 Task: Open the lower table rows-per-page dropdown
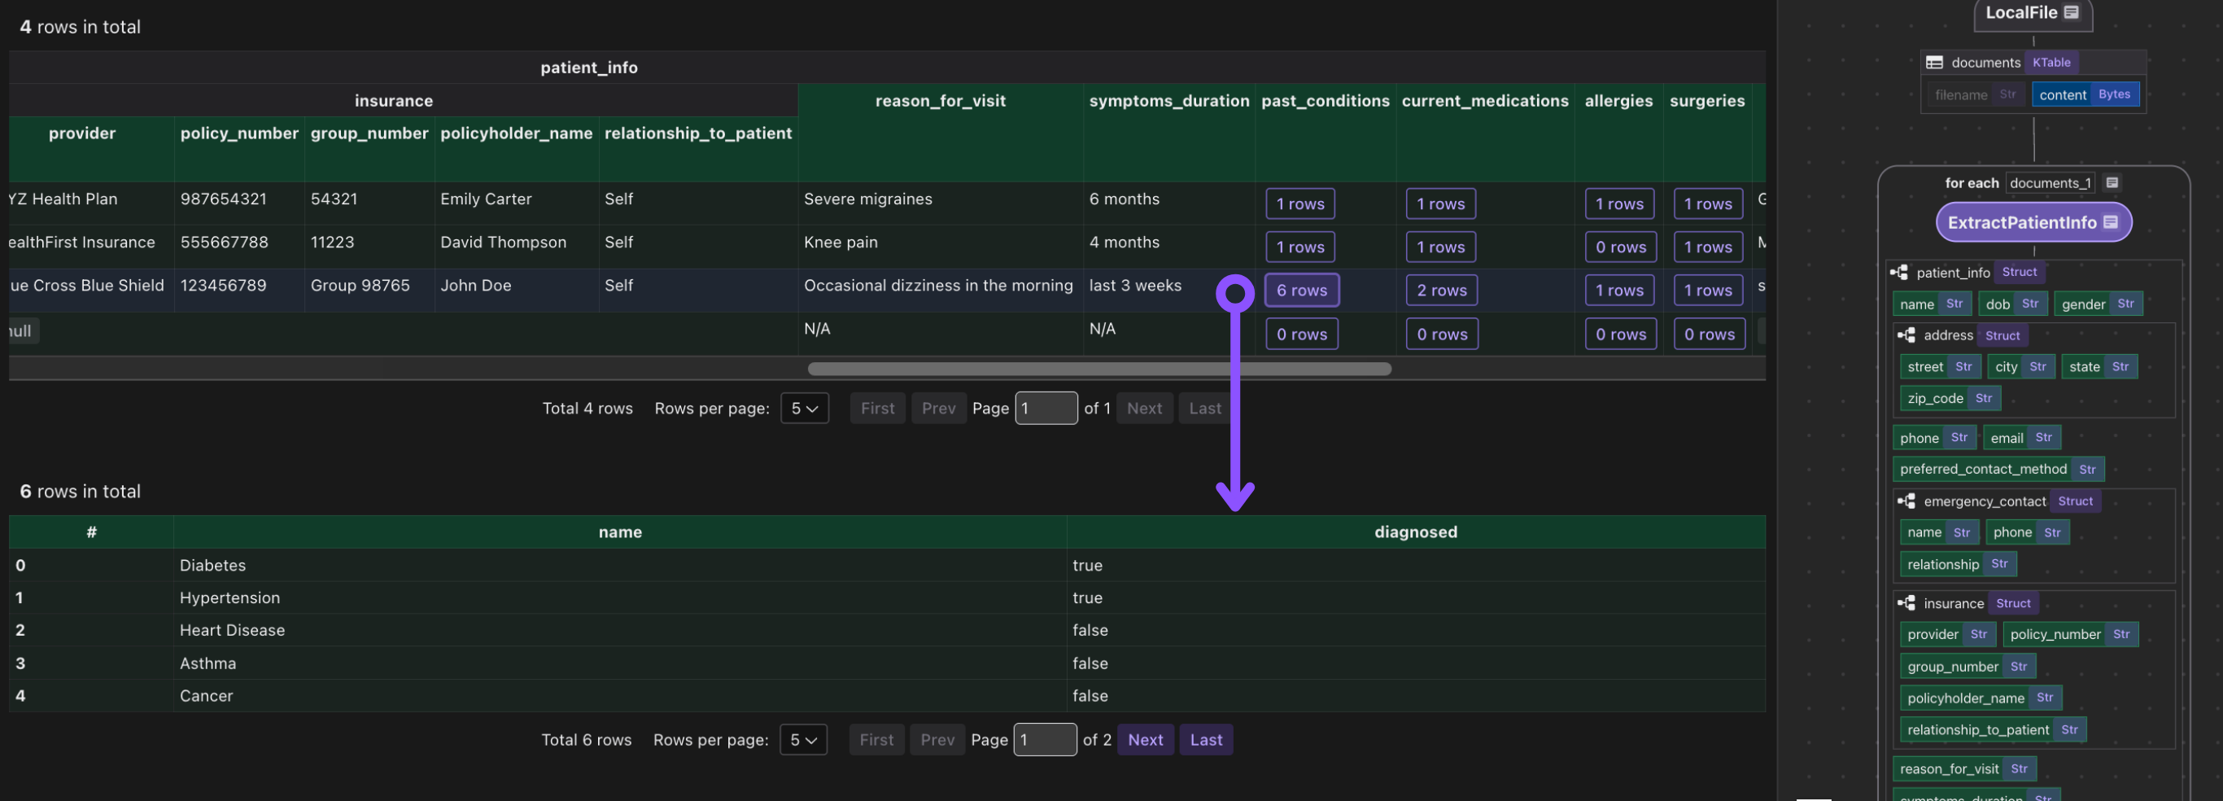(x=803, y=740)
